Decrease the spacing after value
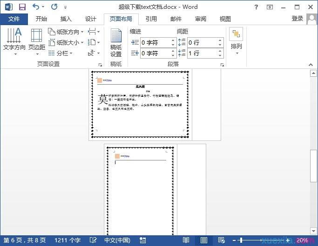 coord(220,56)
